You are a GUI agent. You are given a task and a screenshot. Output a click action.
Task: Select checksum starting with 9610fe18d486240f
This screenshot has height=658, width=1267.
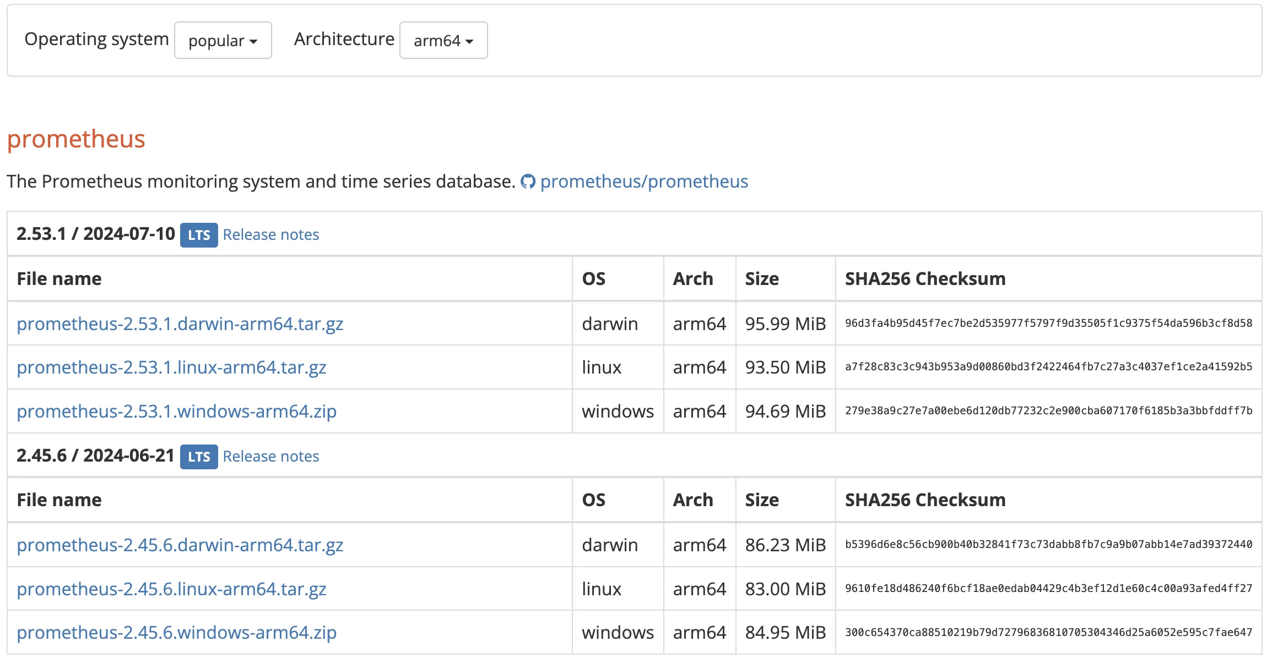coord(1049,589)
